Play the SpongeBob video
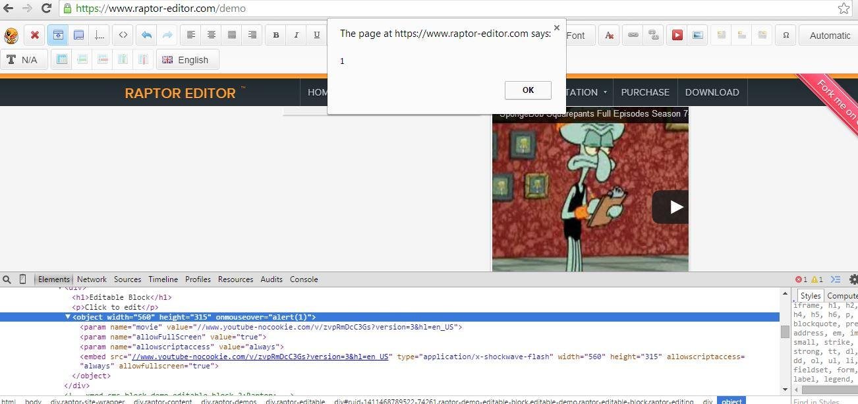Screen dimensions: 858x404 point(671,207)
